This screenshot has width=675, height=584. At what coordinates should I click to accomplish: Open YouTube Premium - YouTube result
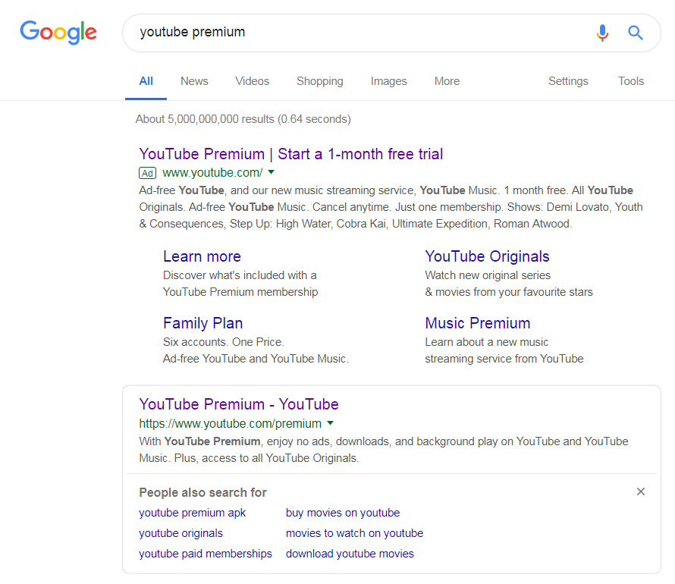pos(239,404)
